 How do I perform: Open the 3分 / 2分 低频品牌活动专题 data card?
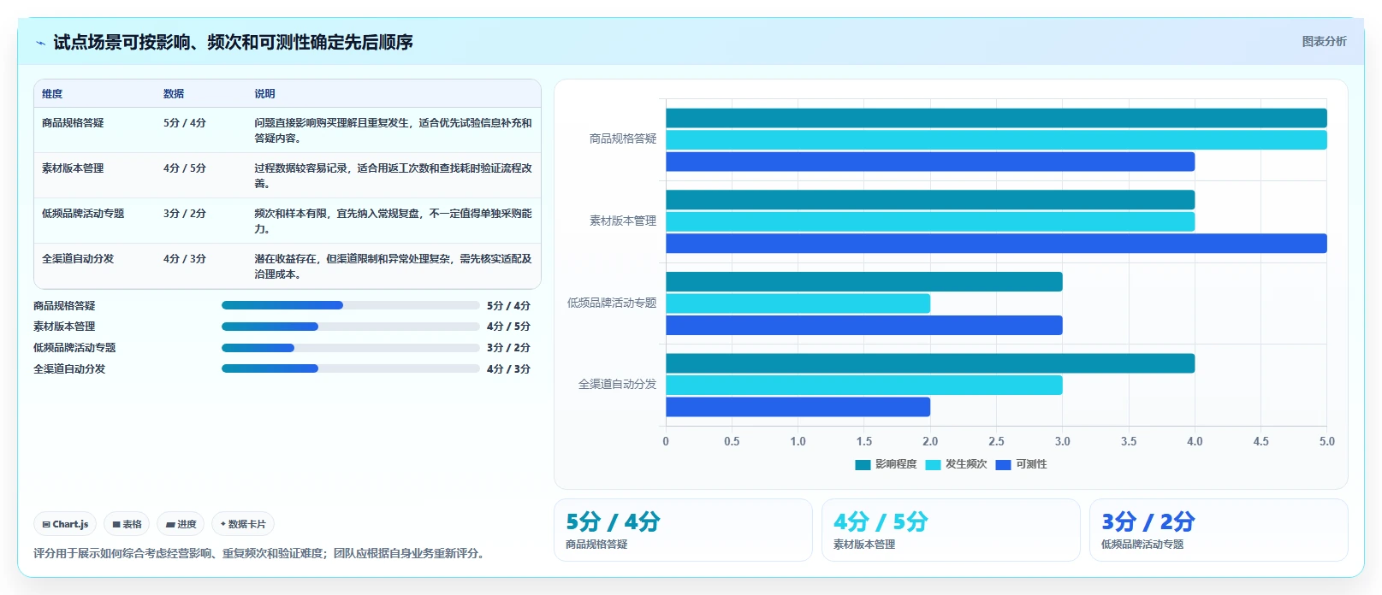1219,530
